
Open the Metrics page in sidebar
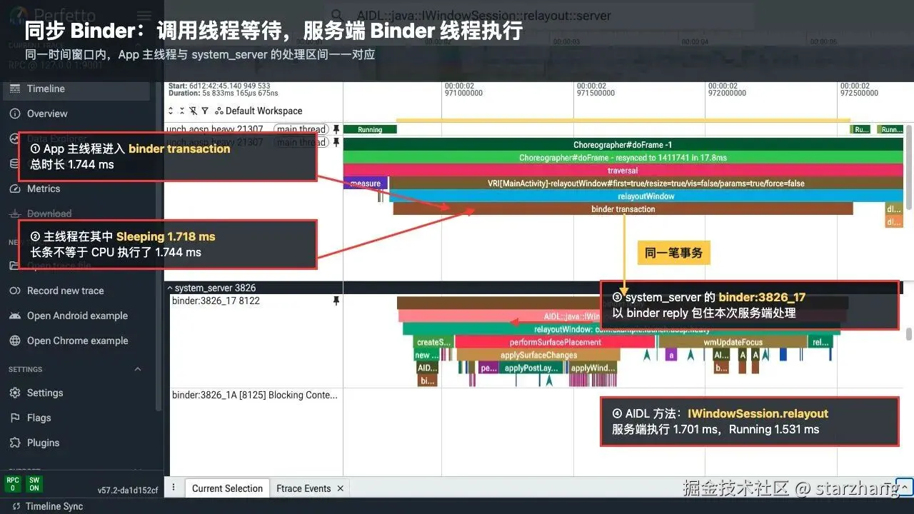[x=75, y=188]
